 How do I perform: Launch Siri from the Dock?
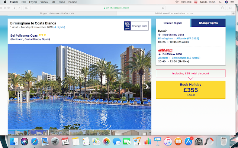click(25, 141)
